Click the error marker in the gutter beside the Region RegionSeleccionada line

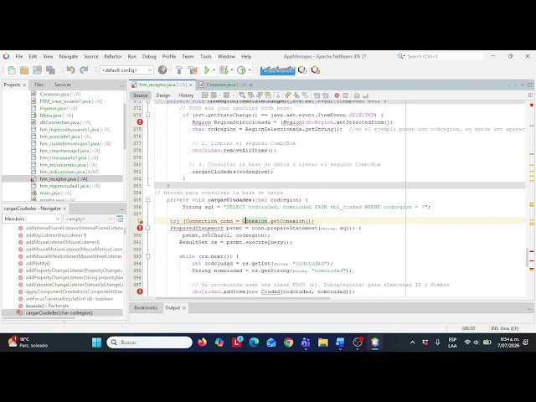point(140,122)
